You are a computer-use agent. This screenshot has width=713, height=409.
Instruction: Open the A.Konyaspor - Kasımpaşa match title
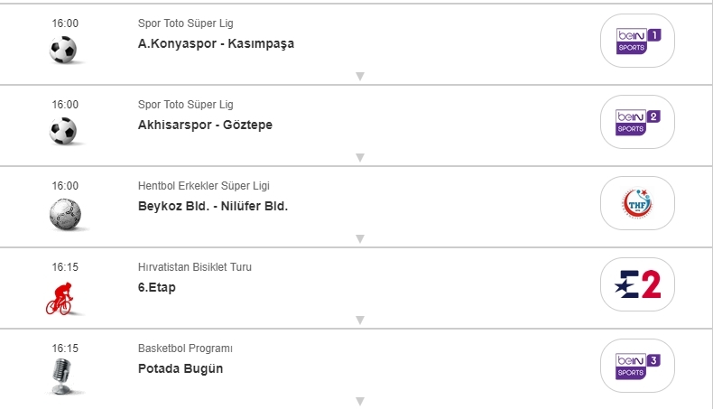(x=216, y=43)
